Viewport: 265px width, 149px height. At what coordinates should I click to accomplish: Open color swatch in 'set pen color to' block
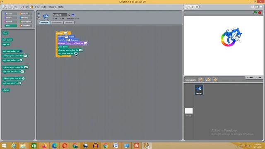pyautogui.click(x=21, y=51)
